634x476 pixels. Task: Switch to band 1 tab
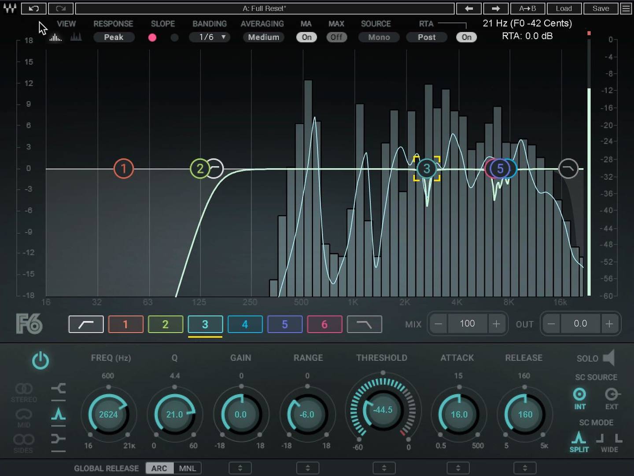[x=125, y=324]
